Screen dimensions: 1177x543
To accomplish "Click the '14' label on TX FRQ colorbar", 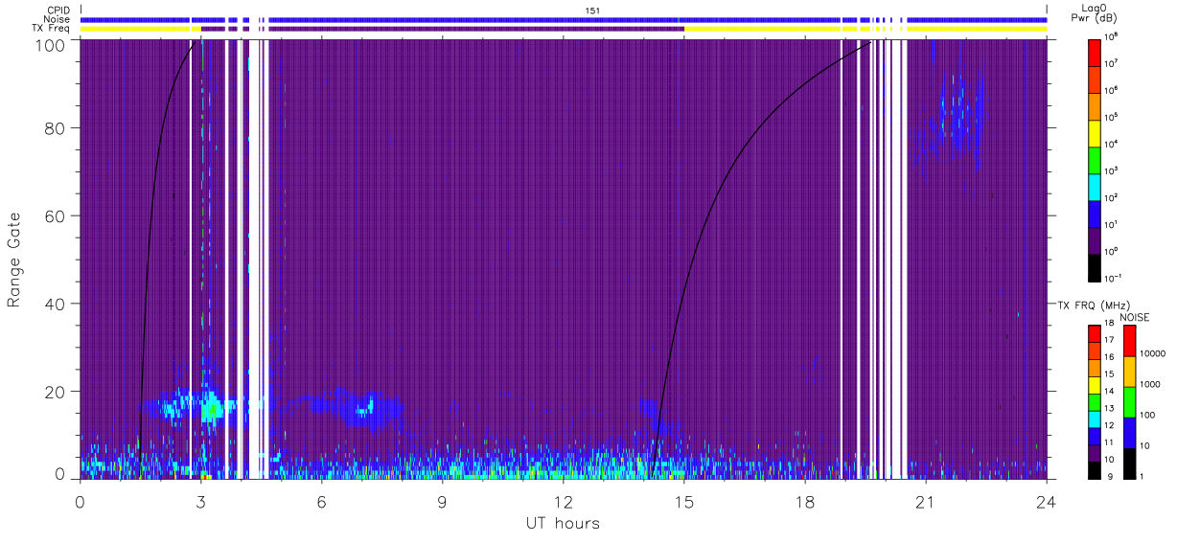I will tap(1111, 391).
